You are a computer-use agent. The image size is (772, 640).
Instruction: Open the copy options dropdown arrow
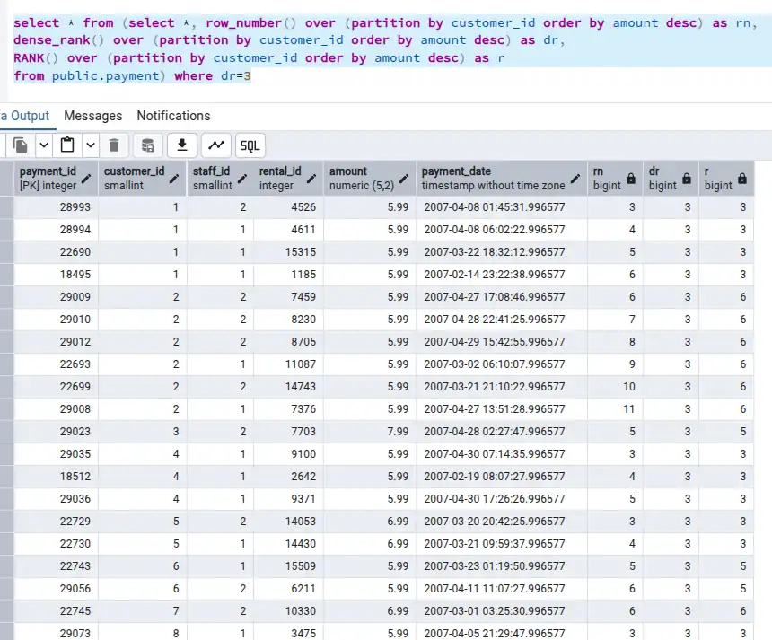[44, 145]
